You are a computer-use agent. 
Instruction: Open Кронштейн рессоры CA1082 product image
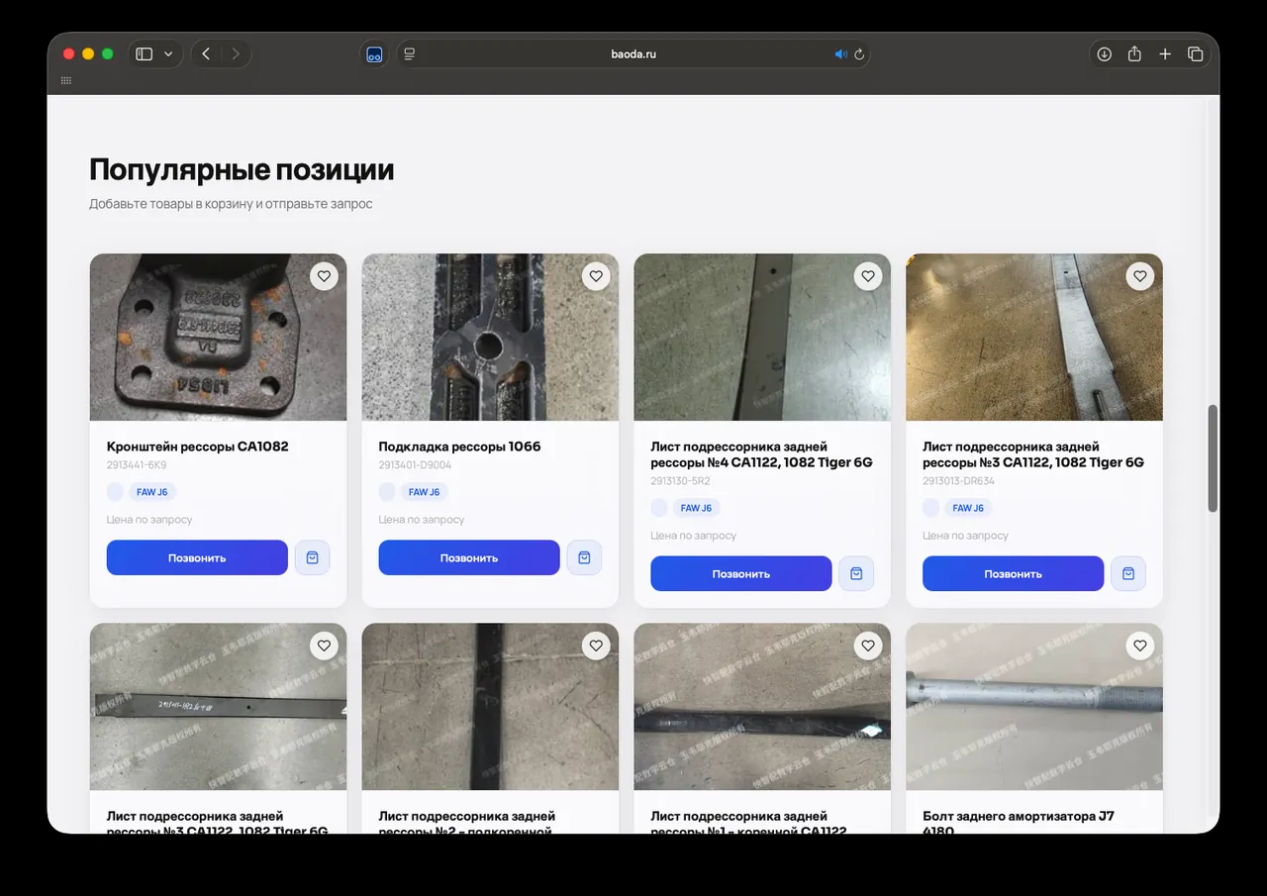[x=218, y=338]
